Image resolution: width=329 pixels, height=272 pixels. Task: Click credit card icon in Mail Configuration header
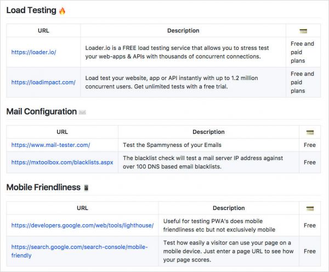tap(310, 132)
